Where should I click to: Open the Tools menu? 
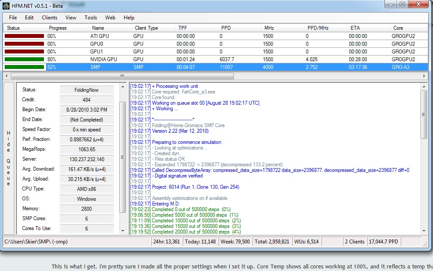pos(90,18)
